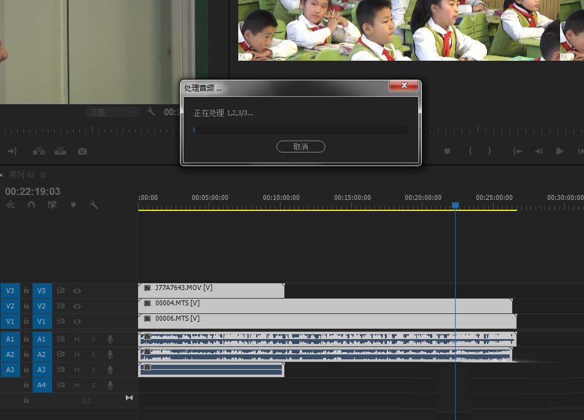Viewport: 584px width, 420px height.
Task: Hide the V3 track output eye
Action: (x=77, y=291)
